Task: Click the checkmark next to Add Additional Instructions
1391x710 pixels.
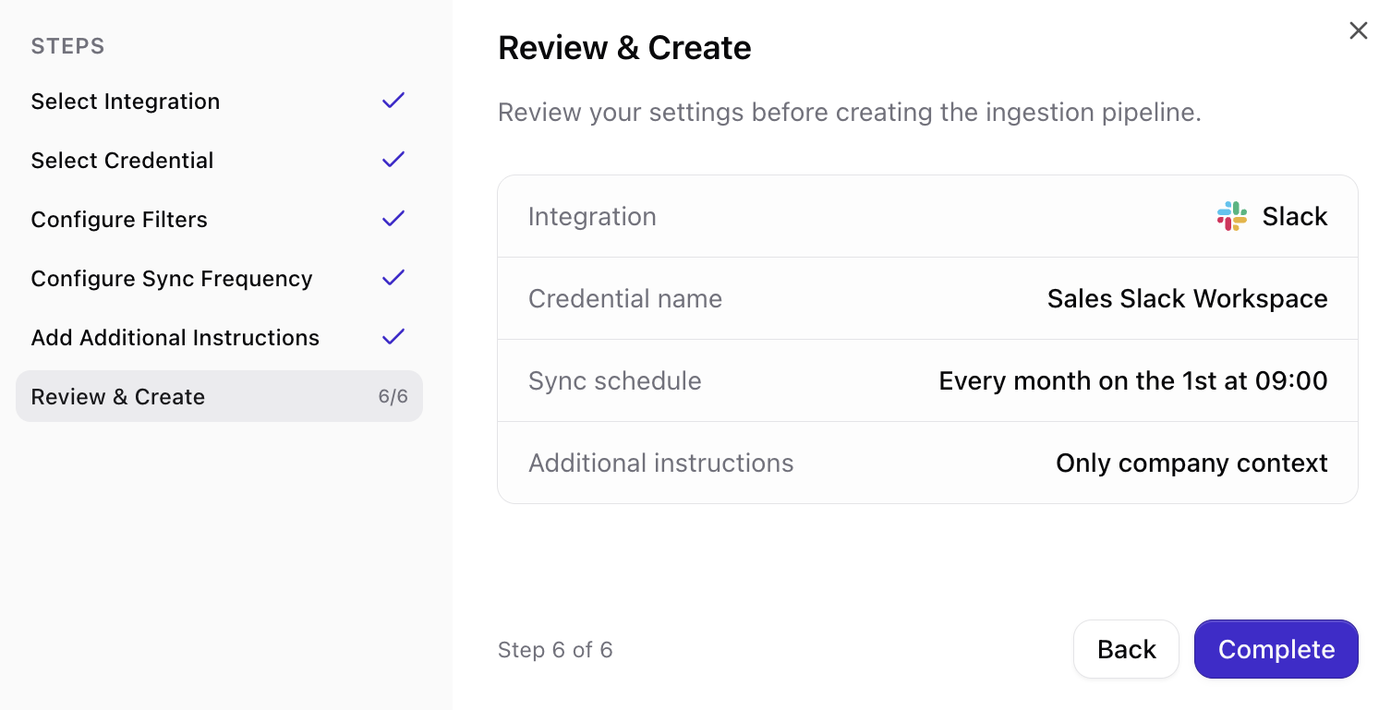Action: (x=393, y=337)
